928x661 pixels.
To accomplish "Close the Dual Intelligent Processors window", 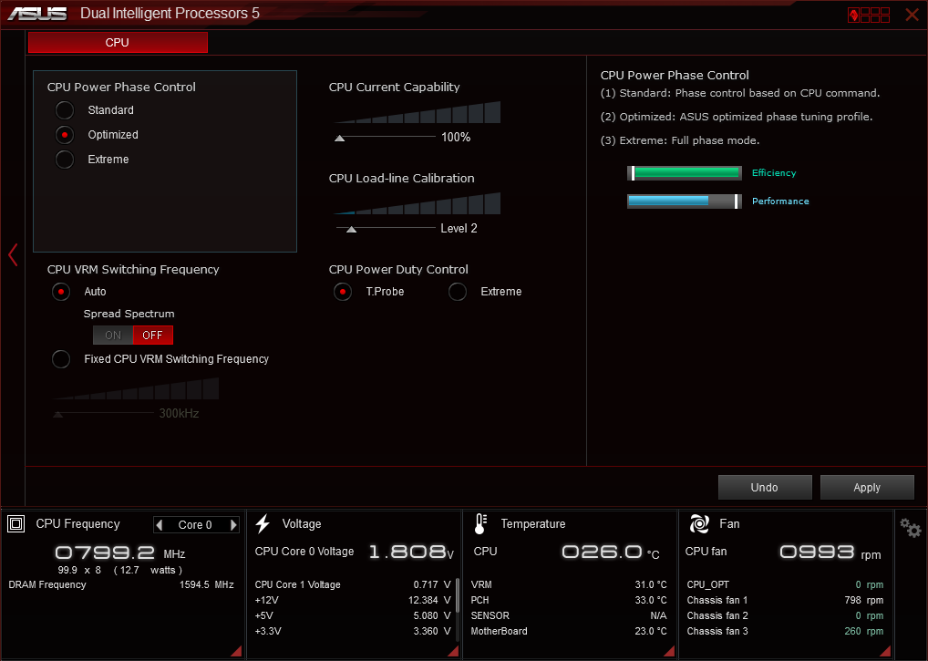I will (x=912, y=15).
